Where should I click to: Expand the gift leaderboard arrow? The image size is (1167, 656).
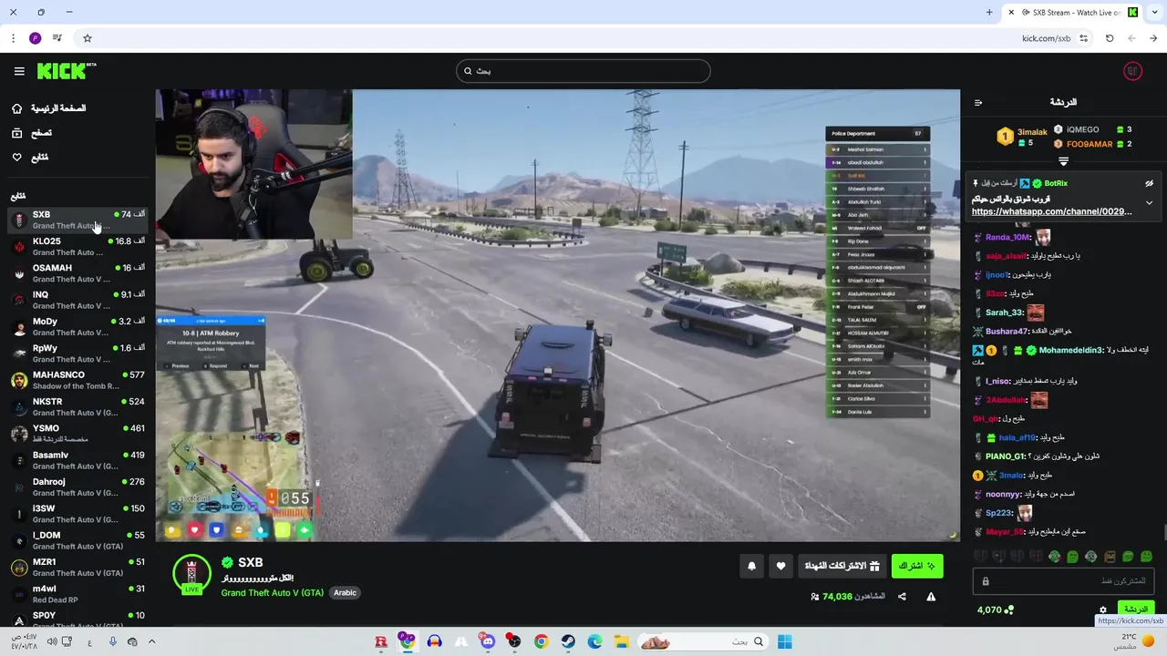pyautogui.click(x=1063, y=161)
